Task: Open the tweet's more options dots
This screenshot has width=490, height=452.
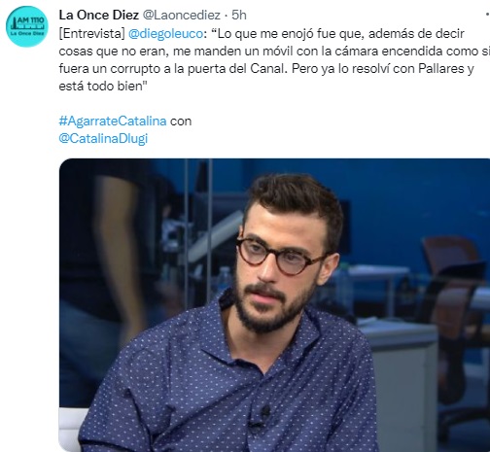Action: pyautogui.click(x=488, y=15)
